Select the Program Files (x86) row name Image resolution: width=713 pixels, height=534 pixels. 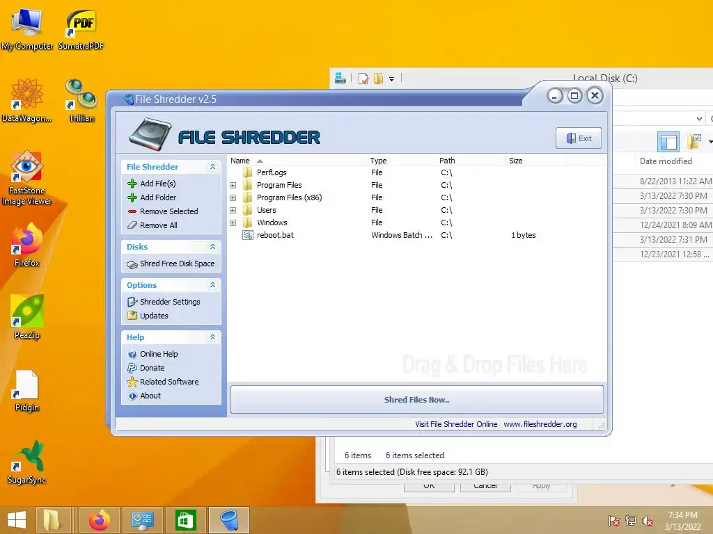coord(289,197)
